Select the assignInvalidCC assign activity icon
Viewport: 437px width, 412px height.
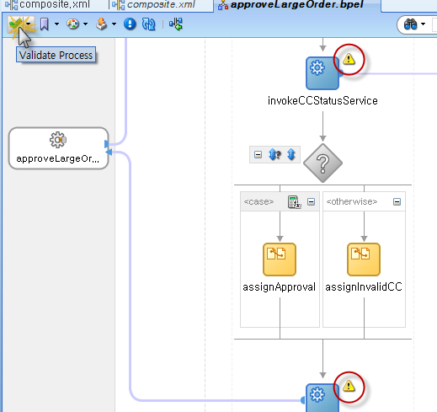[x=364, y=260]
